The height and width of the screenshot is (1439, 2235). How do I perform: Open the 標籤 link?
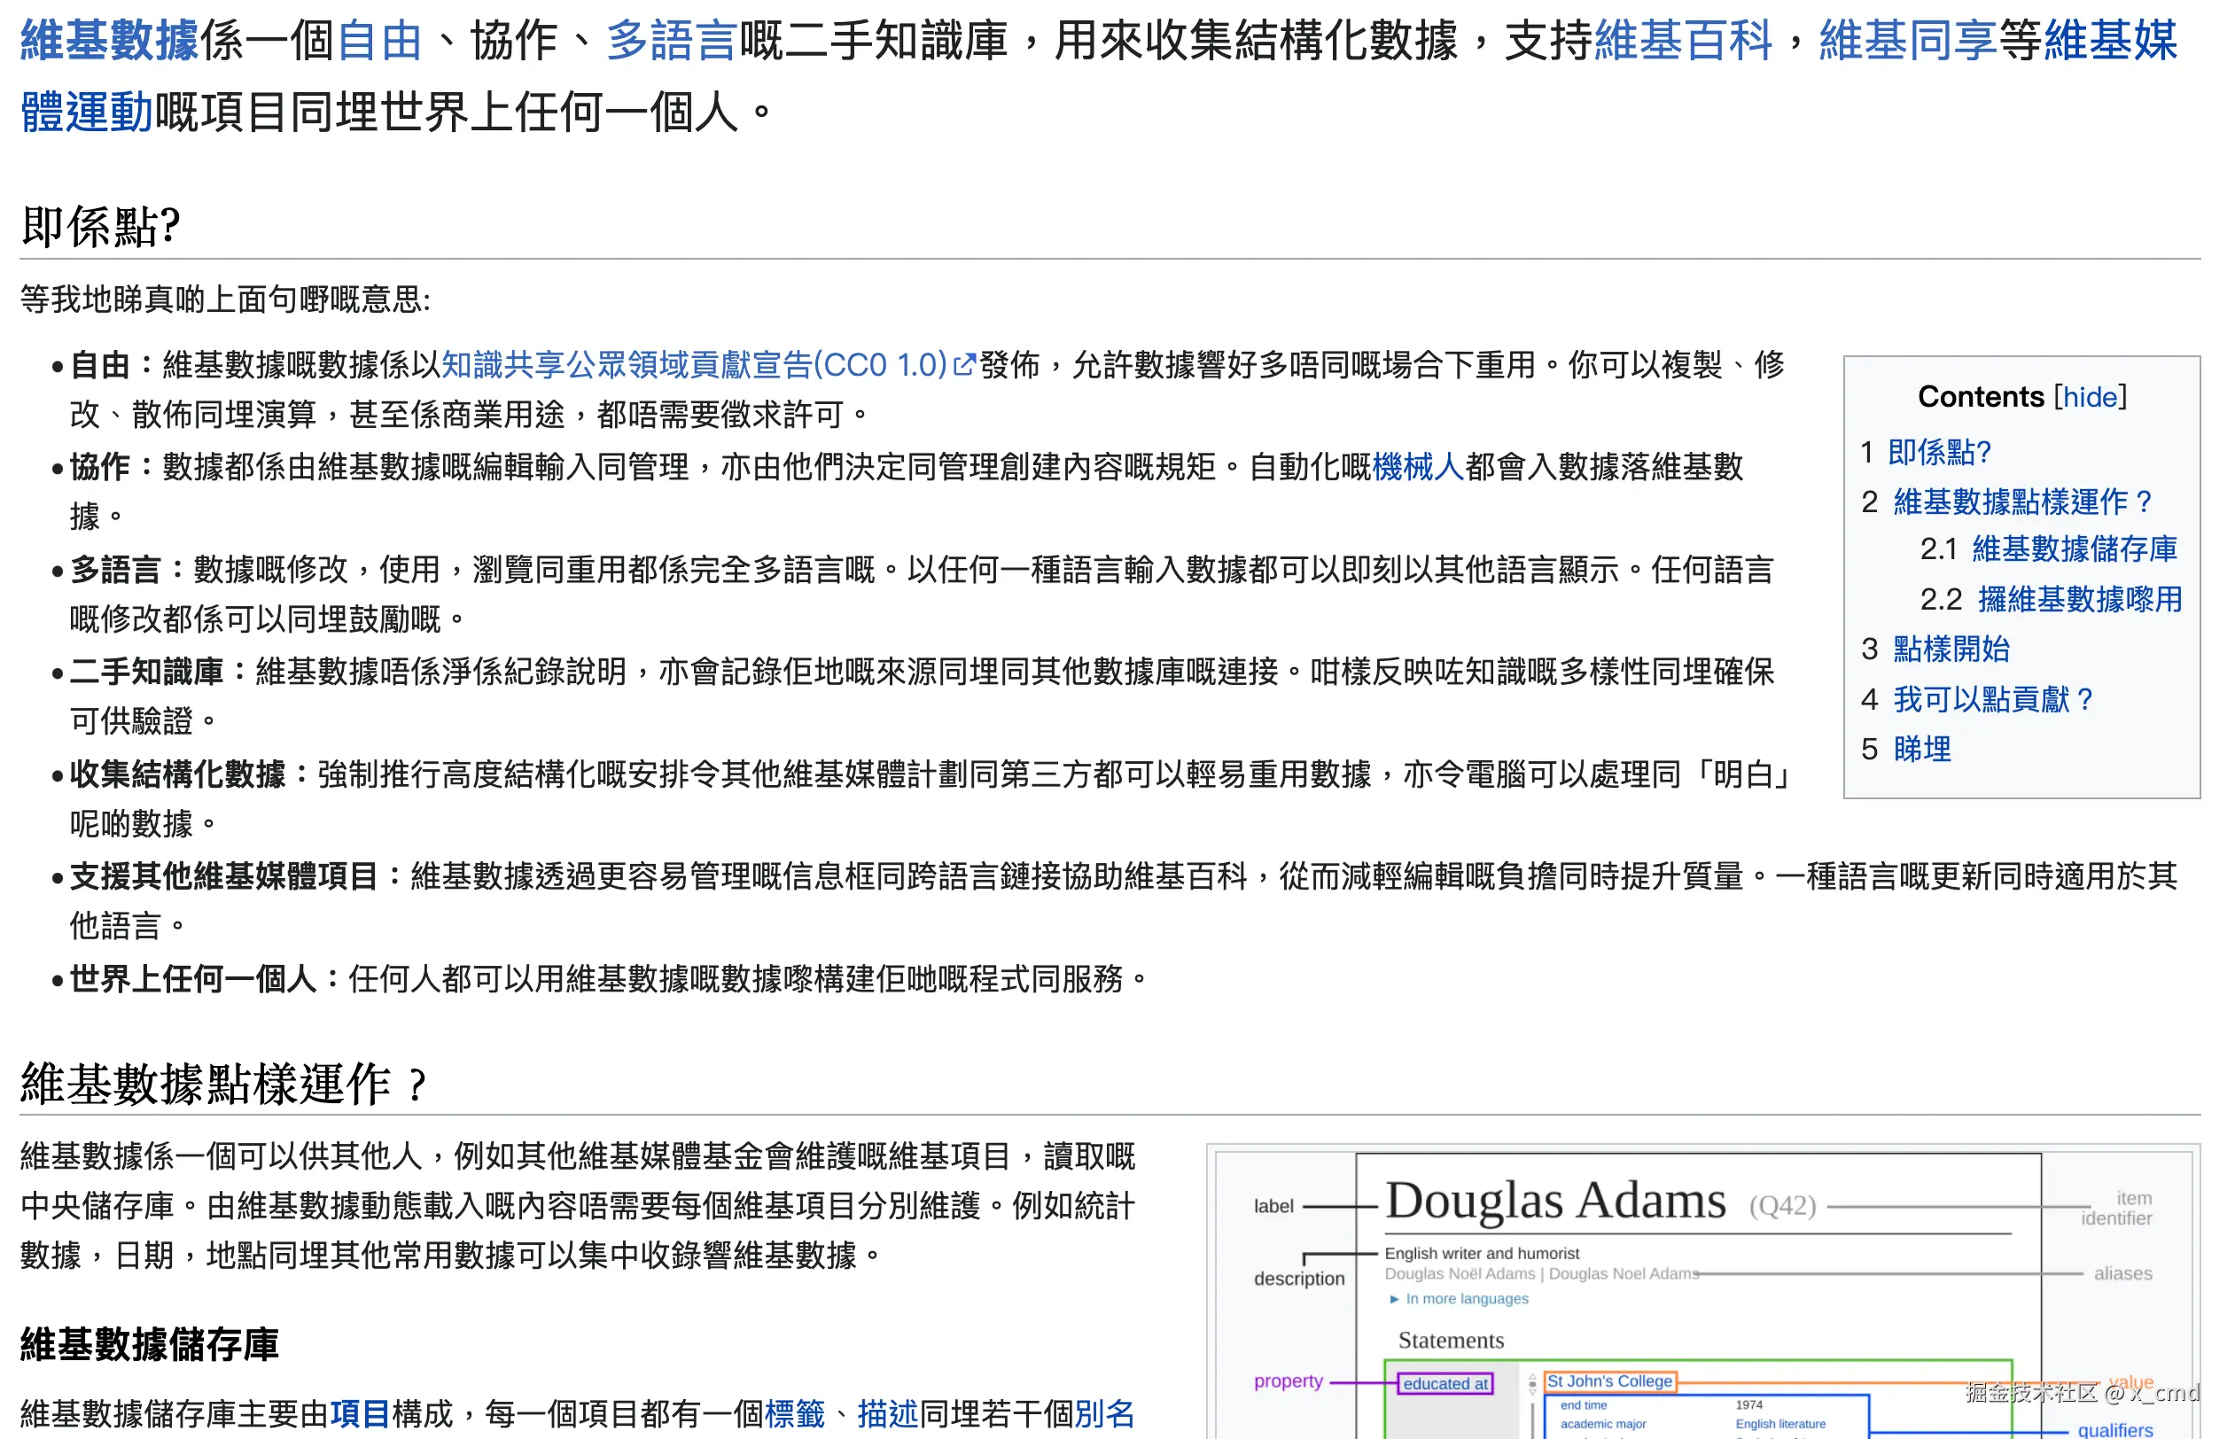click(x=794, y=1412)
